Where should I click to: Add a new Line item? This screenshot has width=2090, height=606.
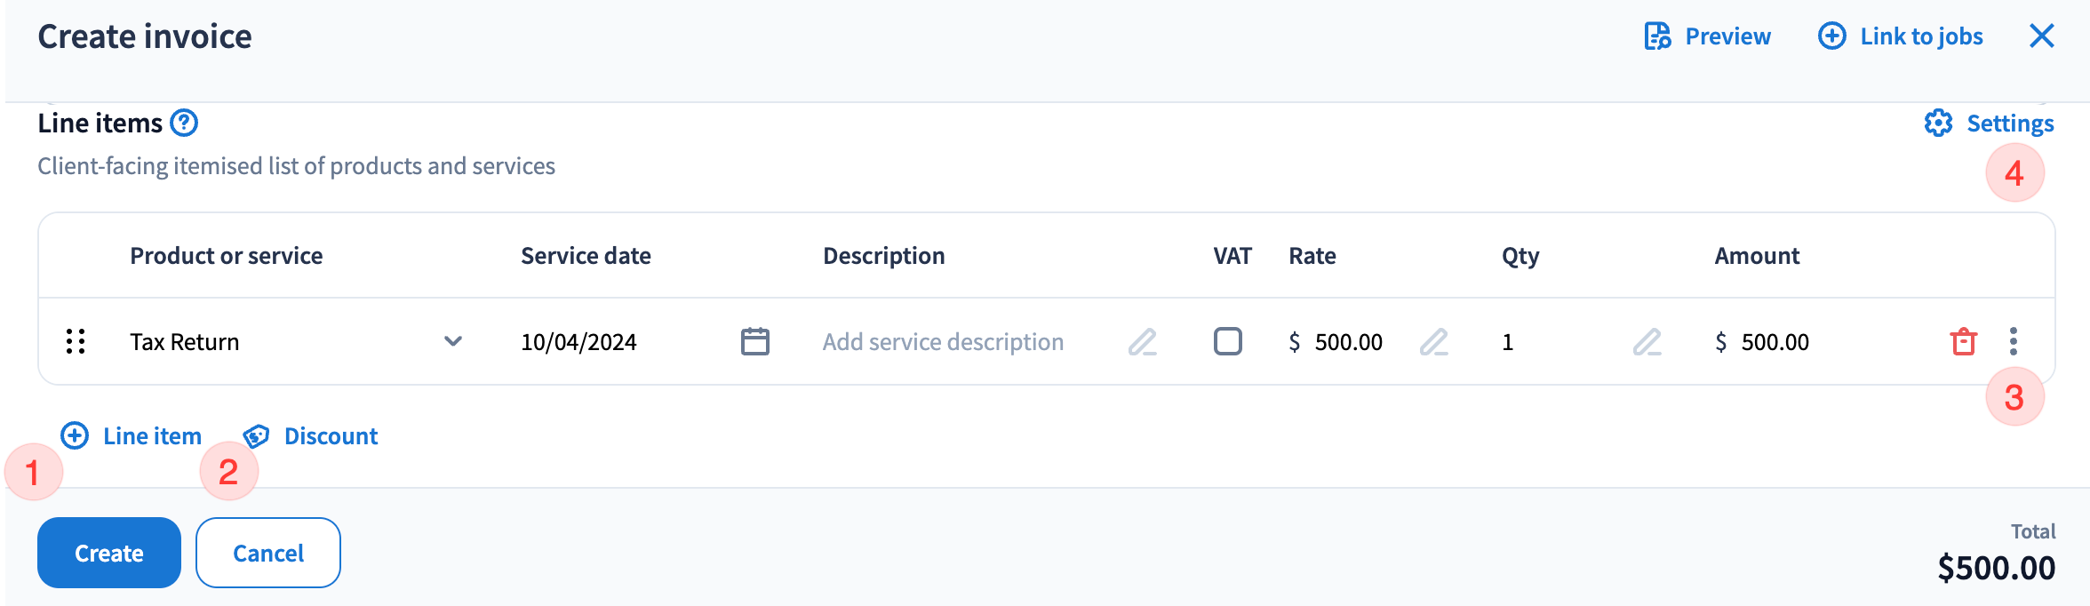tap(132, 436)
